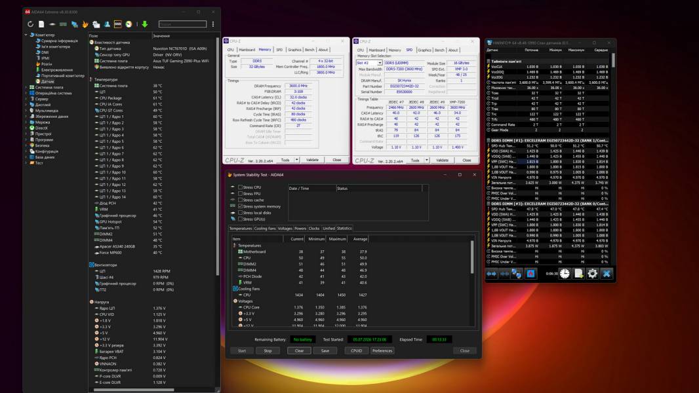Click HWiNFO blue X close sensors icon
The image size is (699, 393).
coord(607,274)
